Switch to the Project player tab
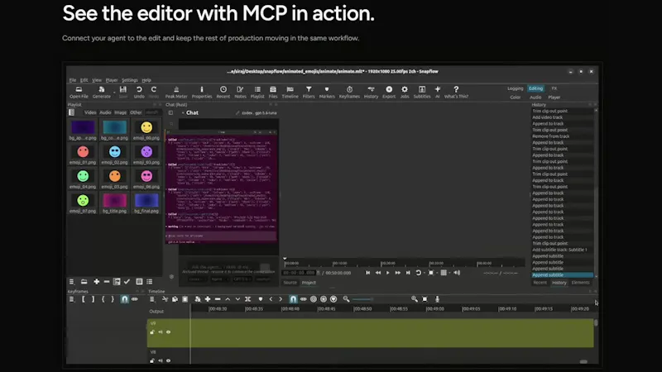The image size is (662, 372). (x=309, y=283)
